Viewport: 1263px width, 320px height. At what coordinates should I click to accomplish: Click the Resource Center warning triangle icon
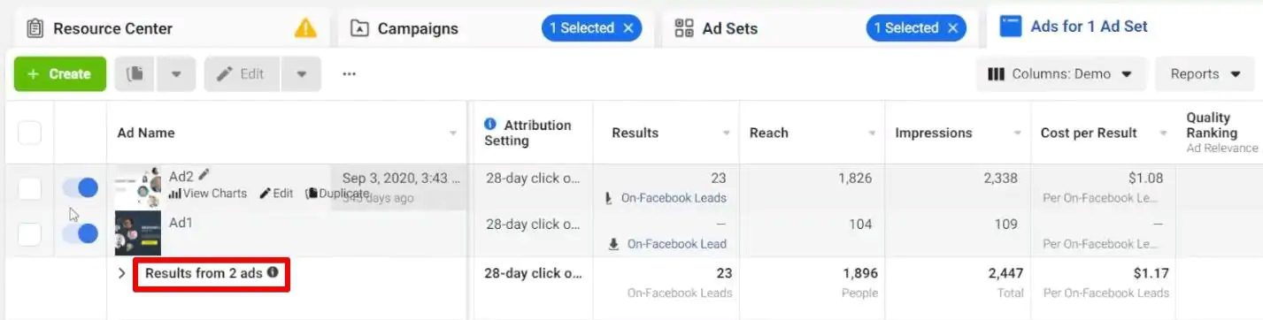click(305, 28)
